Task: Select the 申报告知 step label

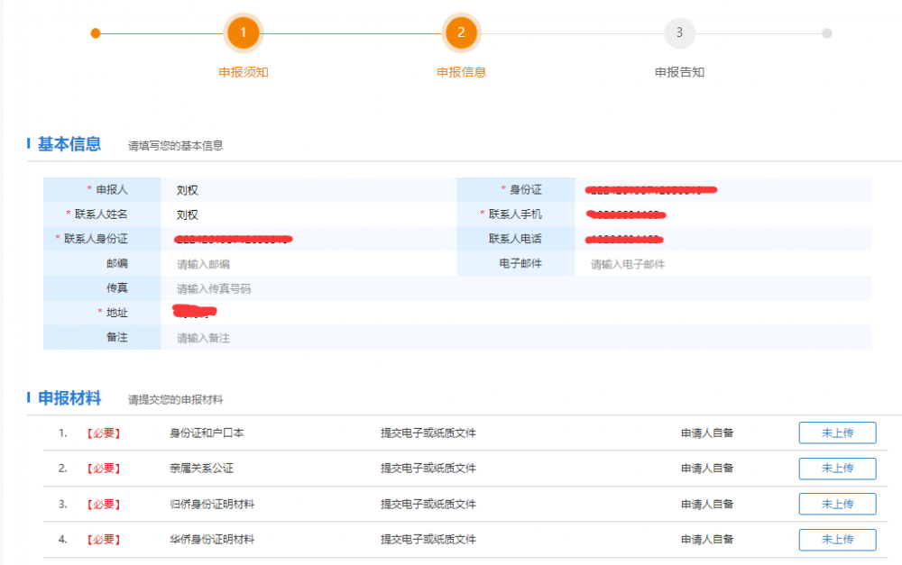Action: pos(679,72)
